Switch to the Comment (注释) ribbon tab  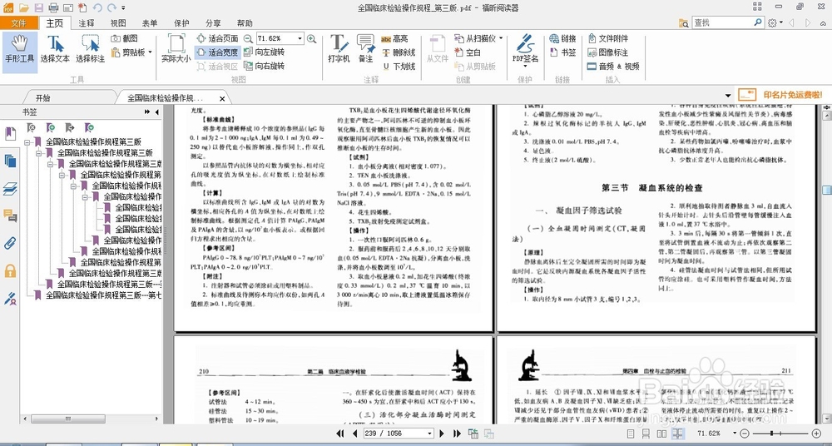coord(87,23)
